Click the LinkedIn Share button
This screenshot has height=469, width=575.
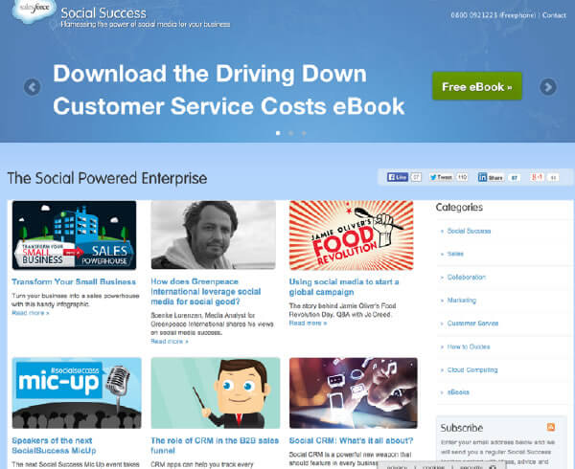click(492, 177)
